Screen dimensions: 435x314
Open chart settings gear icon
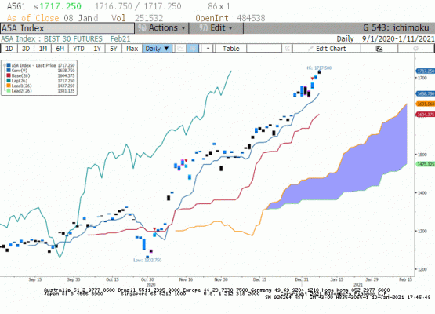coord(415,49)
